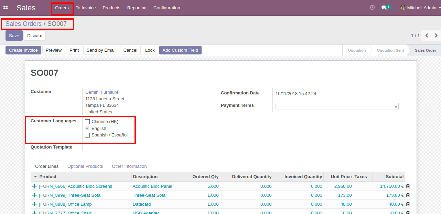Go to the previous record arrow
This screenshot has width=441, height=214.
tap(427, 35)
